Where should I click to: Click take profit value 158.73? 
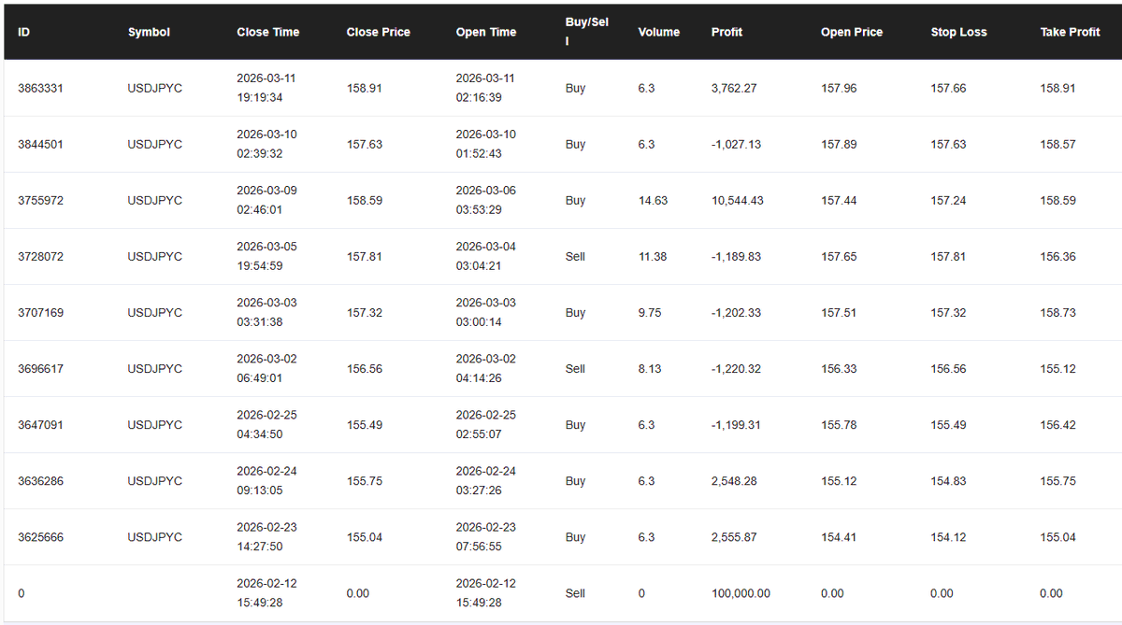tap(1057, 312)
